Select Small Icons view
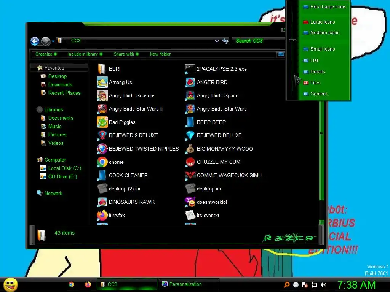This screenshot has width=390, height=292. (x=319, y=49)
